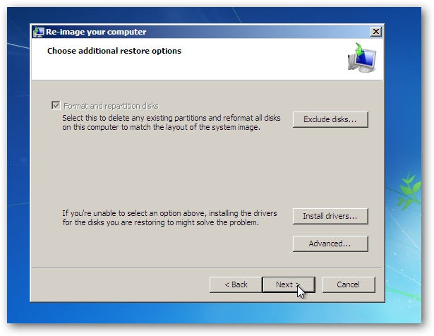
Task: Proceed with the Next button
Action: [x=289, y=284]
